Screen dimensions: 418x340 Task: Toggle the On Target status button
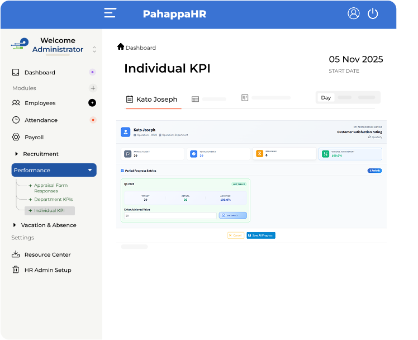232,215
